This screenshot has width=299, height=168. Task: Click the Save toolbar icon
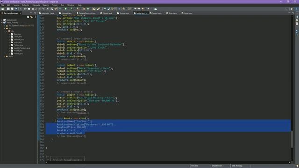(x=8, y=9)
